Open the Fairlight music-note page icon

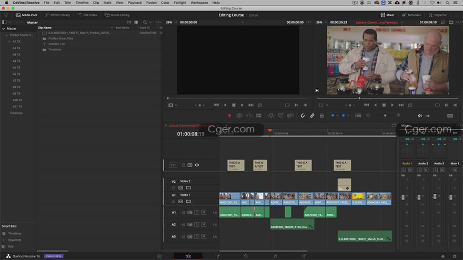275,256
